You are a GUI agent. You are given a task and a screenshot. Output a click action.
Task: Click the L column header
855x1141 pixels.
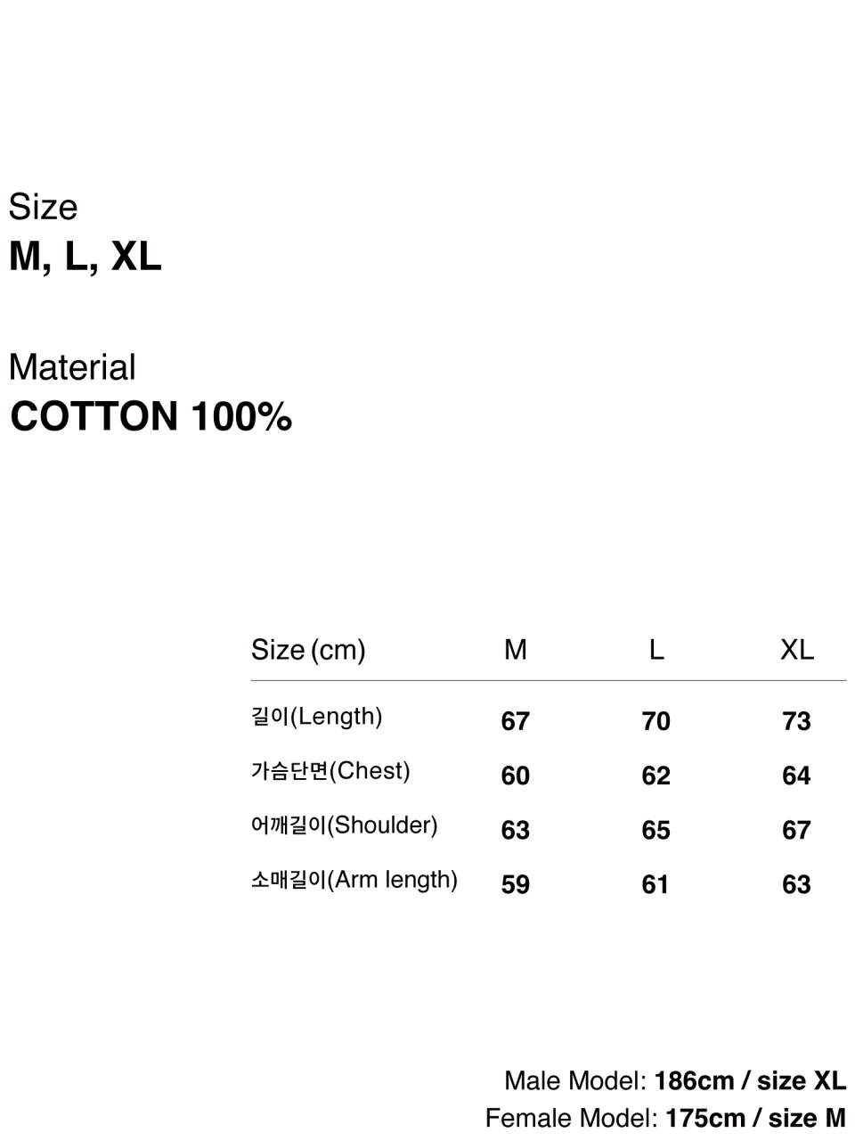656,650
